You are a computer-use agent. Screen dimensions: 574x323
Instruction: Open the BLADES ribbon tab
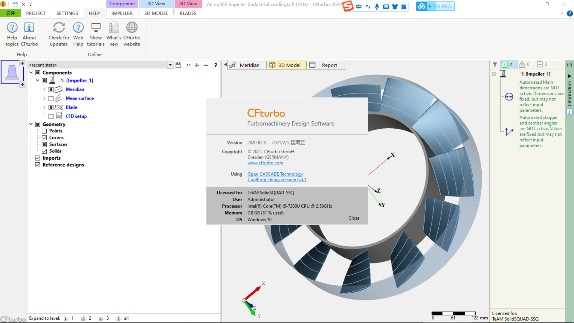point(188,13)
